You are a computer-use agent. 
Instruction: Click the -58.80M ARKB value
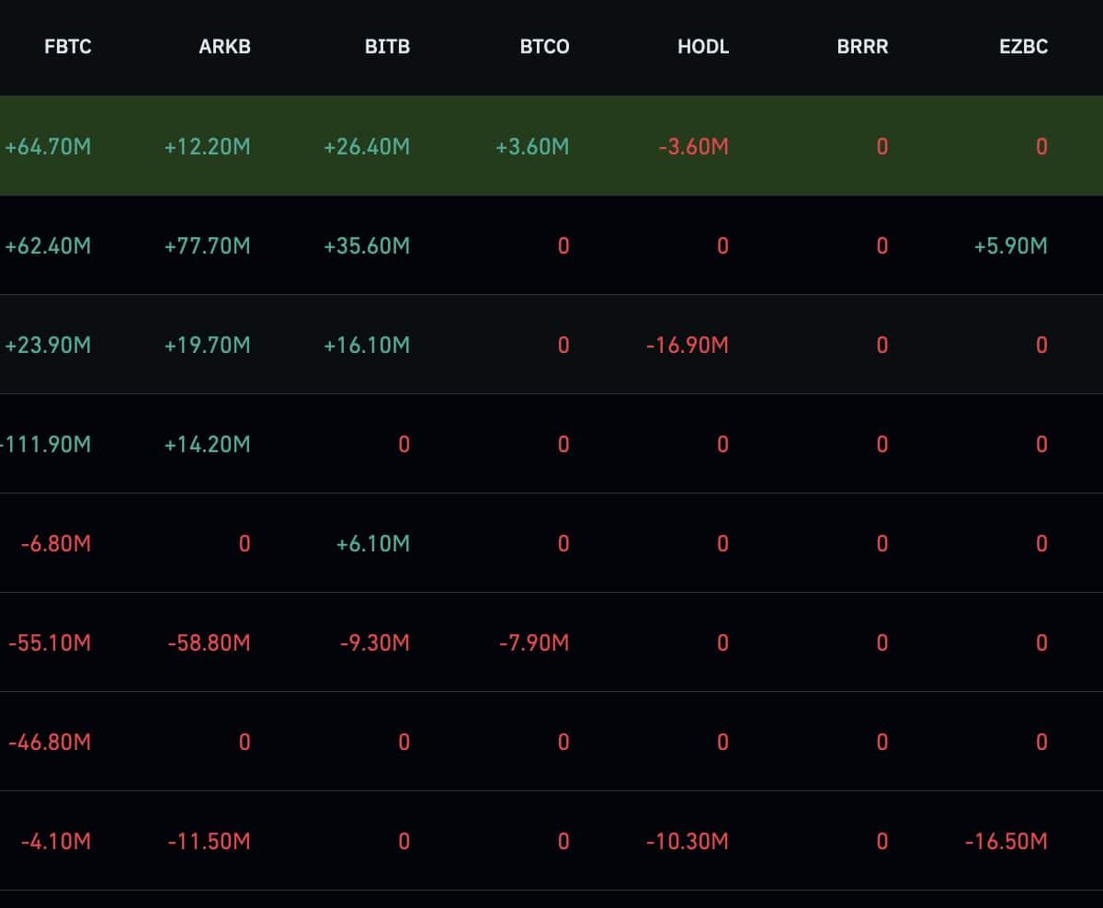click(209, 642)
